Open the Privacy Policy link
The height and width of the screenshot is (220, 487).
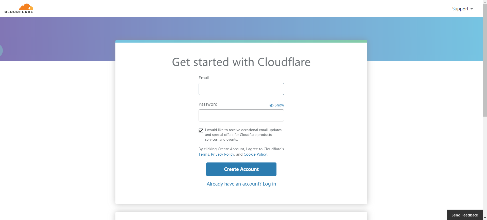point(222,154)
